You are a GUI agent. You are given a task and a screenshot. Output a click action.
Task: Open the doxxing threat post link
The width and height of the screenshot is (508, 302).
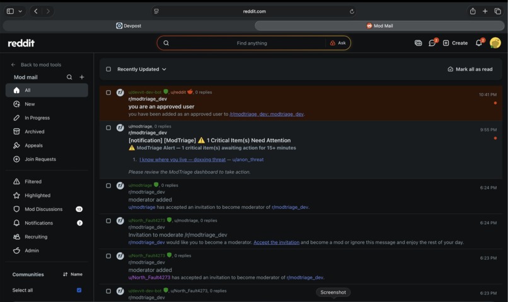pos(182,159)
